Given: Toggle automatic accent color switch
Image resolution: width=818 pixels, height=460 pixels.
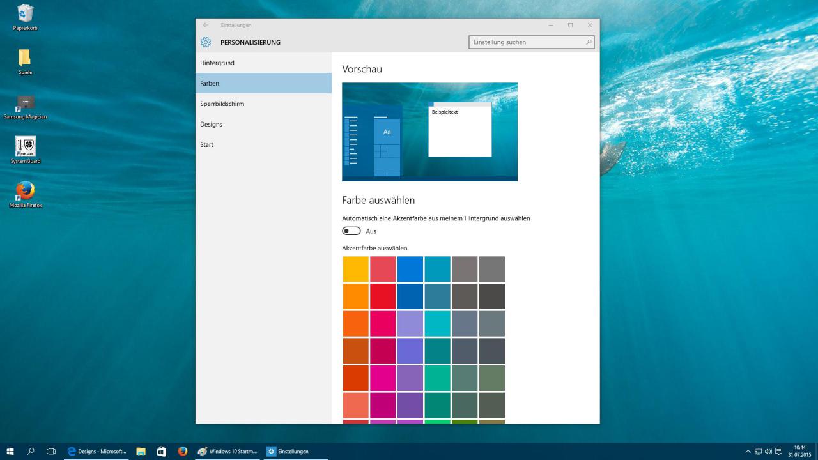Looking at the screenshot, I should [x=351, y=231].
